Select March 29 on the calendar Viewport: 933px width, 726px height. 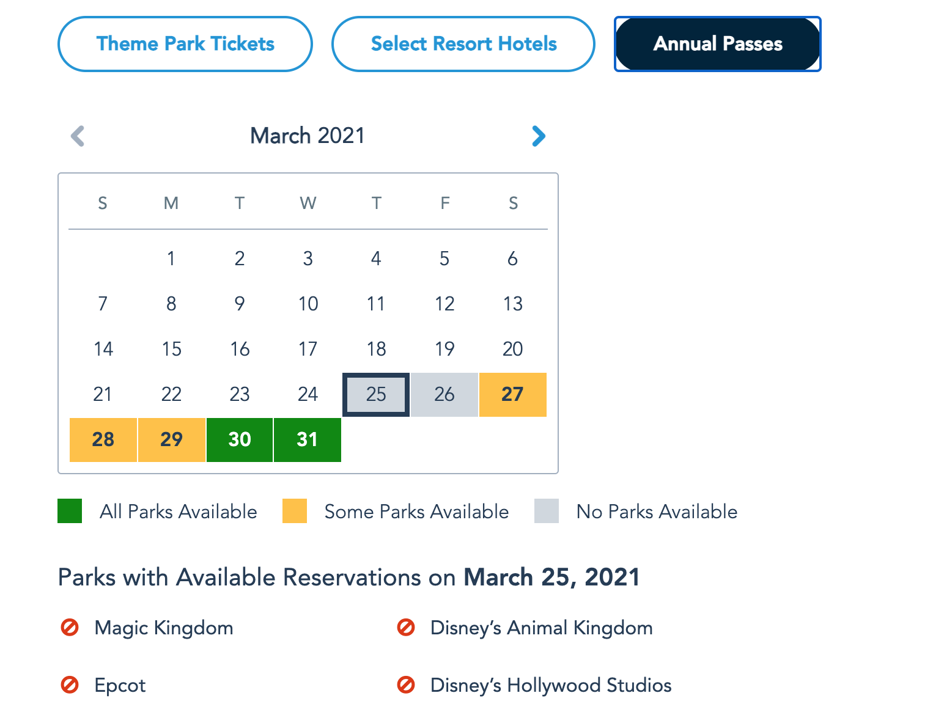tap(172, 439)
